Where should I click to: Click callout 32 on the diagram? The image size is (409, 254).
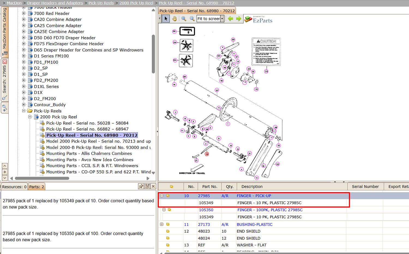(278, 164)
